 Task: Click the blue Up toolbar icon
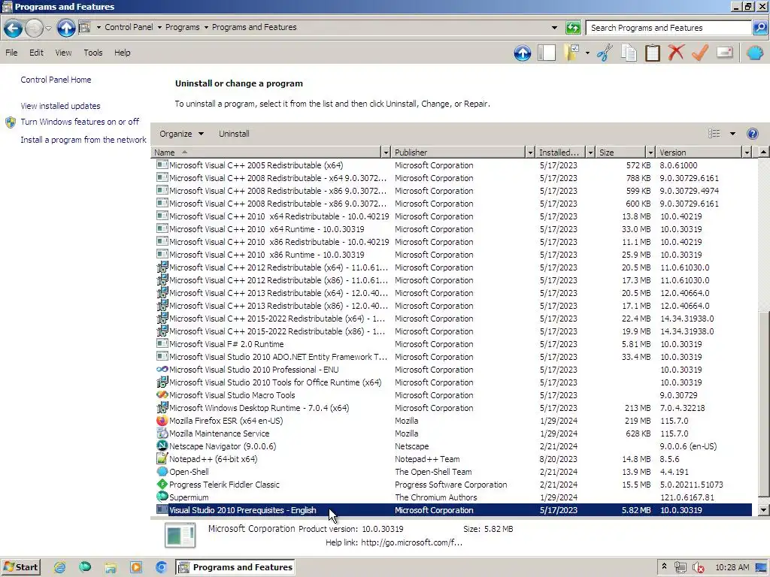click(x=523, y=53)
